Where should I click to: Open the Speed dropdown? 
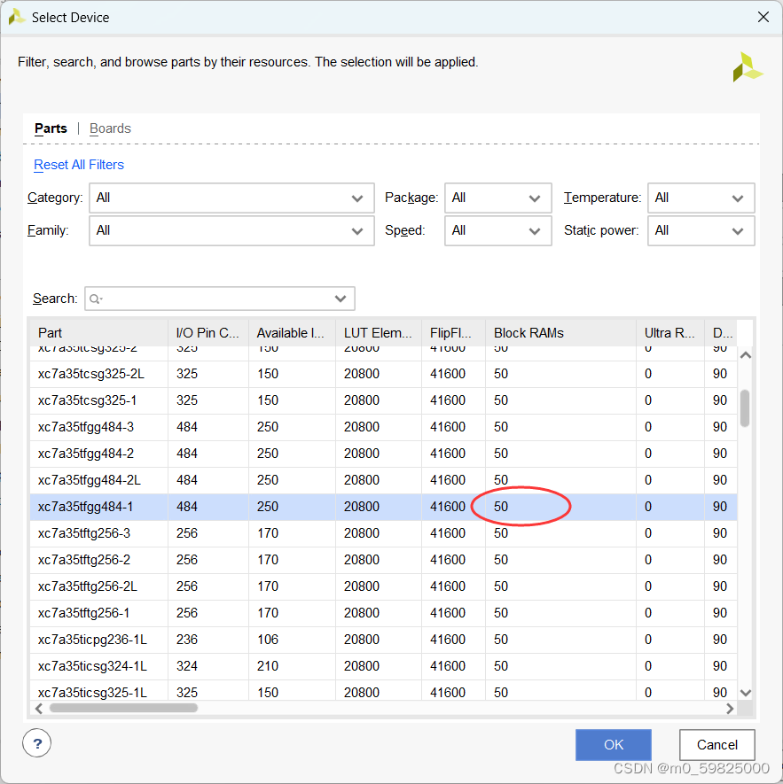pos(498,230)
